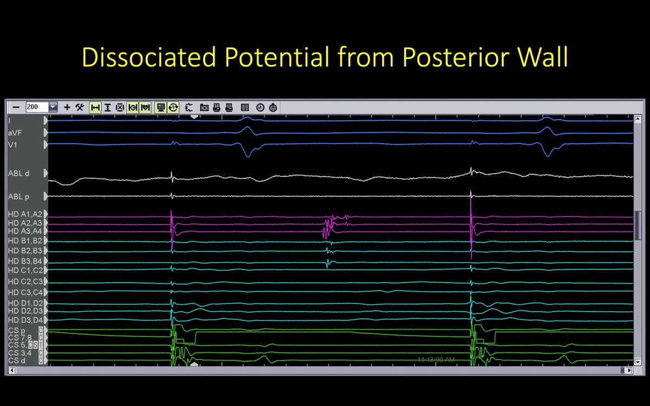
Task: Select the aVF channel label
Action: tap(14, 132)
